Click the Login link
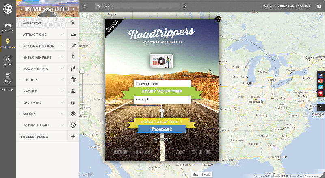Screen dimensions: 325x178 (267, 7)
